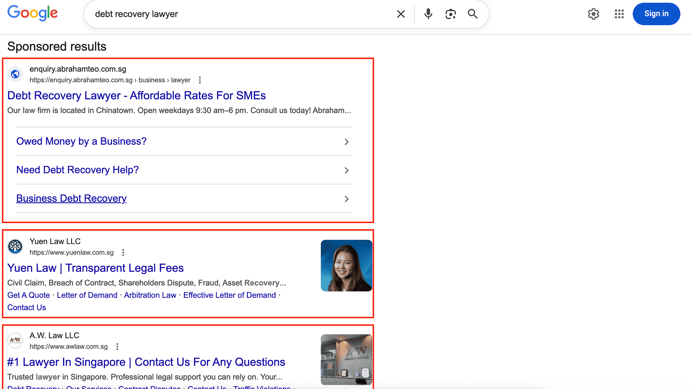
Task: Click the Yuen Law lawyer photo
Action: [346, 266]
